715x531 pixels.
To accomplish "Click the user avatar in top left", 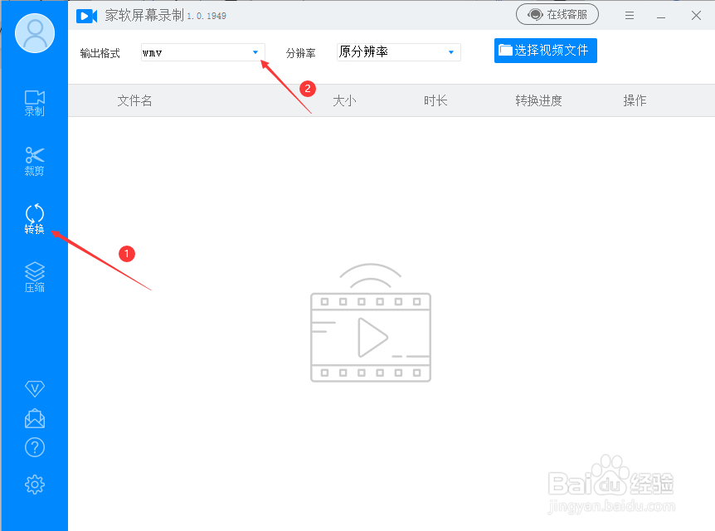I will [x=33, y=33].
